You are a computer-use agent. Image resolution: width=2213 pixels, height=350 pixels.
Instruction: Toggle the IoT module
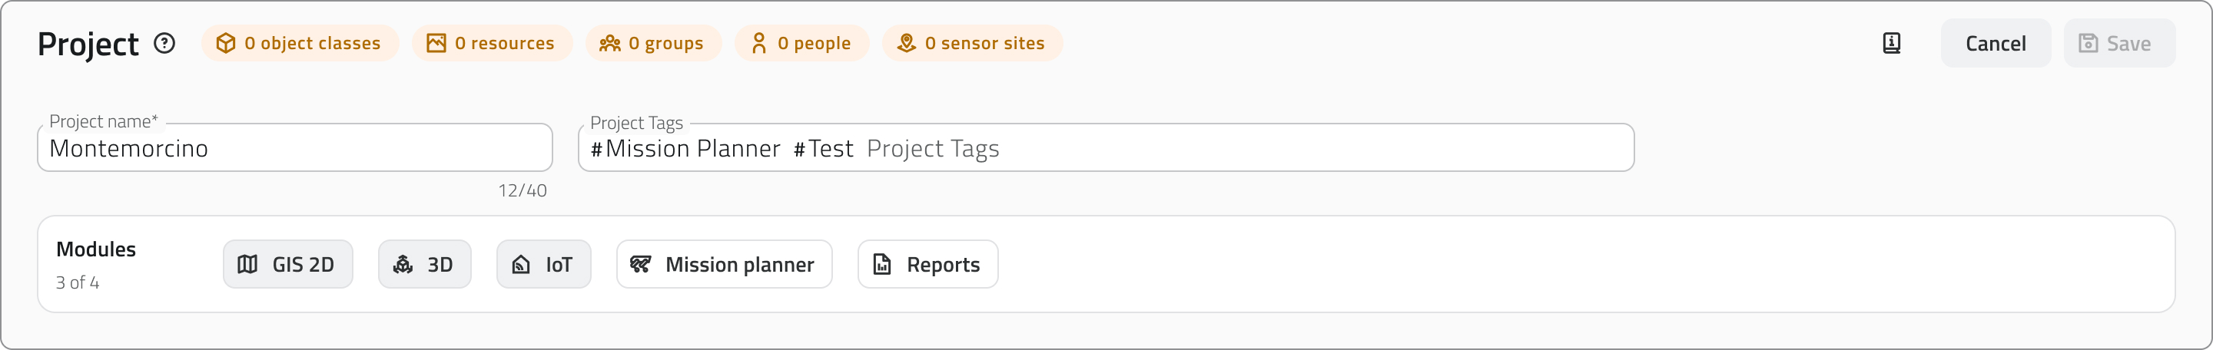(x=544, y=264)
